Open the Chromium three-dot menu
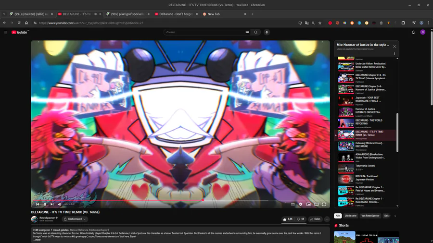 point(429,23)
